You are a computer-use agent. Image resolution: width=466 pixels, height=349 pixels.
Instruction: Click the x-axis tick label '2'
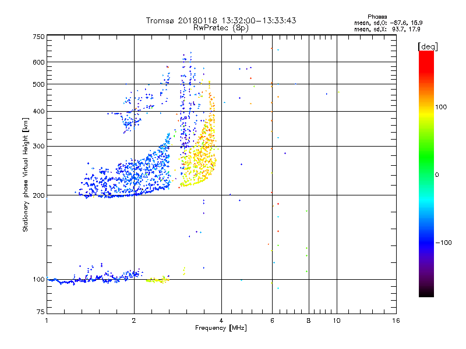134,320
